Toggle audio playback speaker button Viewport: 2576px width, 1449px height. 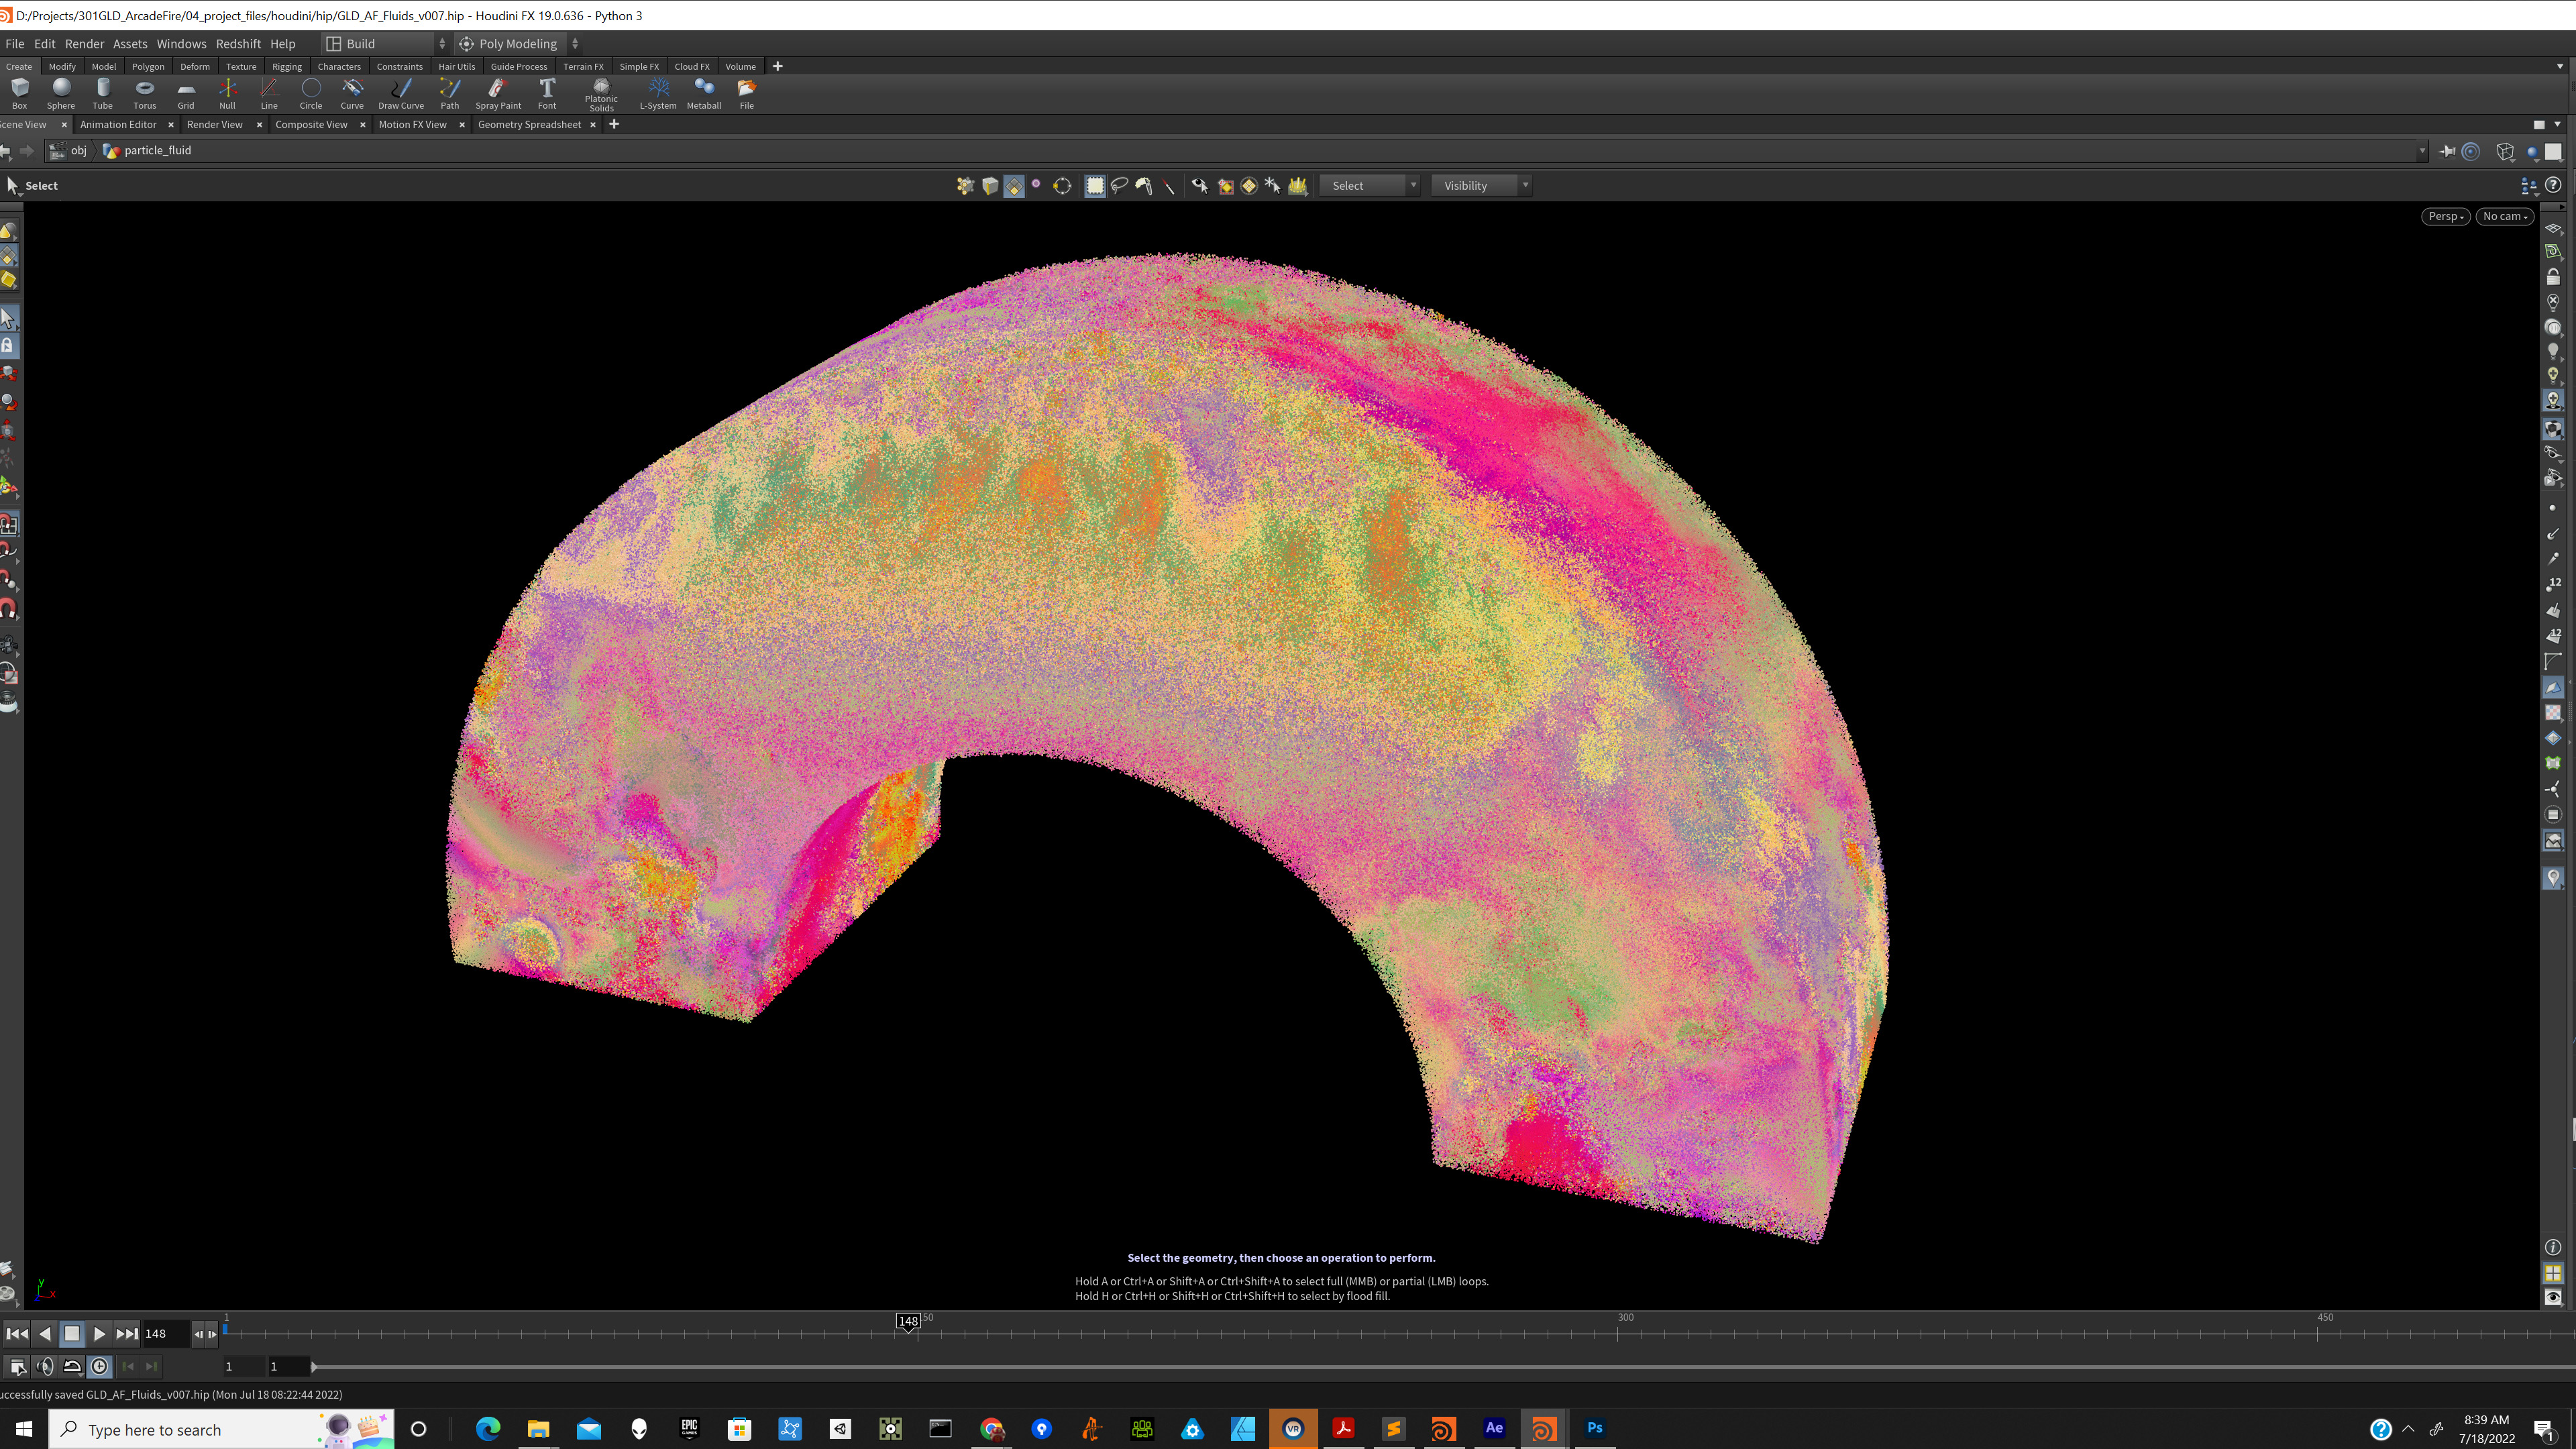click(x=45, y=1366)
